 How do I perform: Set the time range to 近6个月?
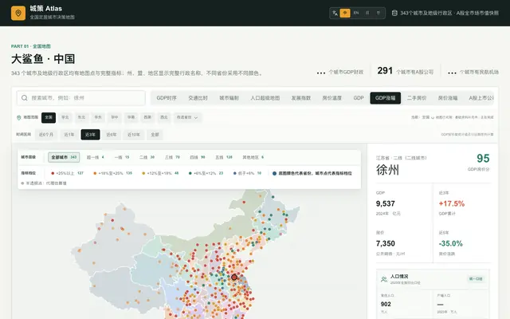(46, 135)
